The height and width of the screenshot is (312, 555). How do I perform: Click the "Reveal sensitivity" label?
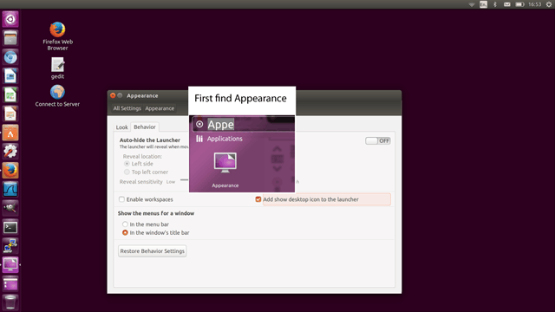tap(140, 181)
